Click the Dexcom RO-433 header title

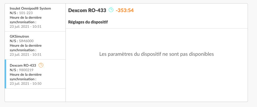[87, 10]
